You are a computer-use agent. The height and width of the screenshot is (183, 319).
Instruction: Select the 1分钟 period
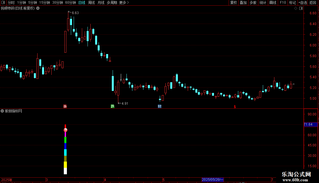click(21, 3)
